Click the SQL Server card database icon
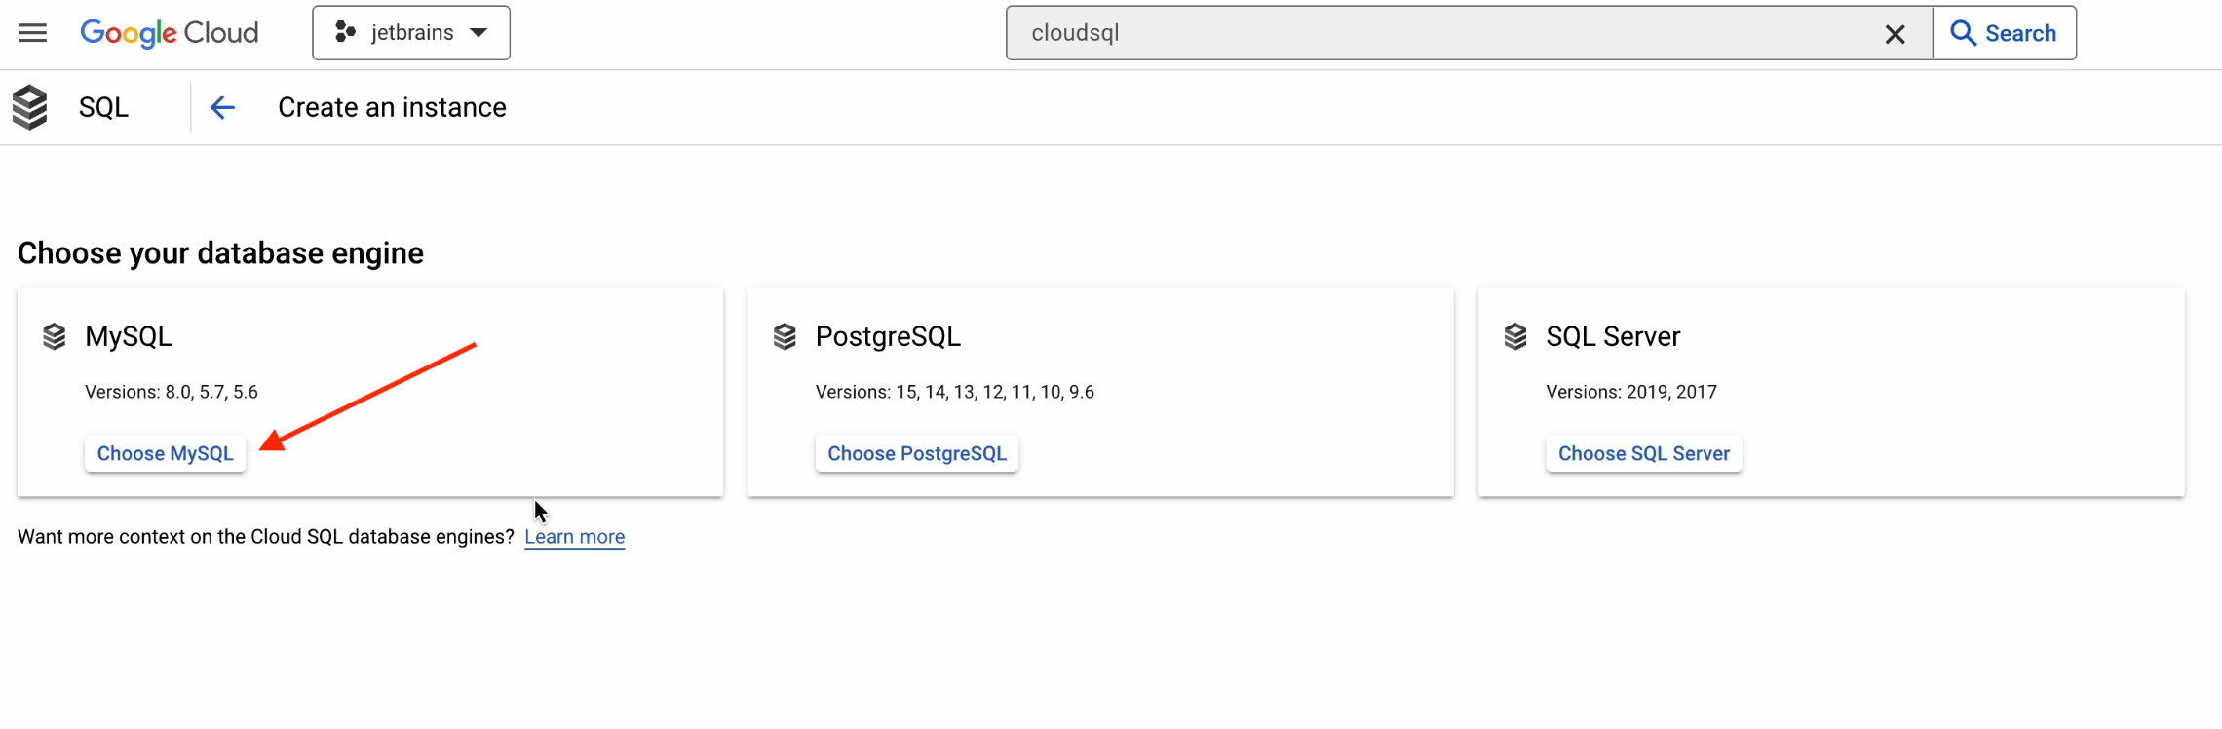 tap(1515, 337)
